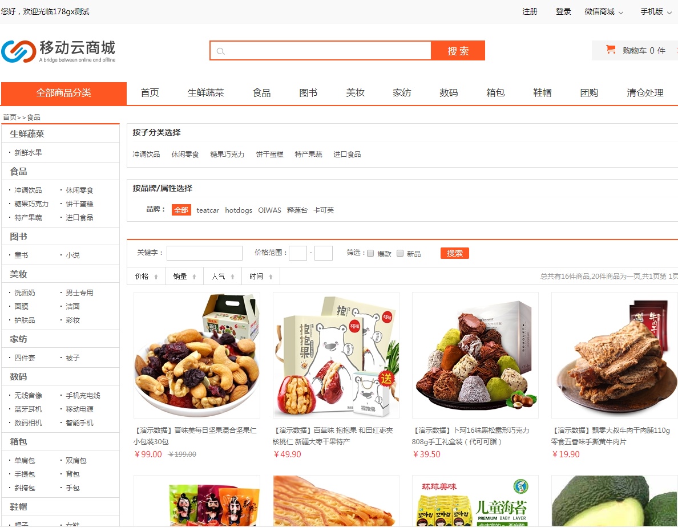Open 全部商品分类 category menu
This screenshot has width=678, height=528.
pyautogui.click(x=63, y=94)
